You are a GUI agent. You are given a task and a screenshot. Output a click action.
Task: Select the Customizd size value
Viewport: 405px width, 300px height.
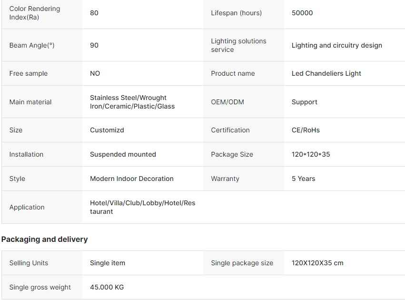click(x=107, y=130)
